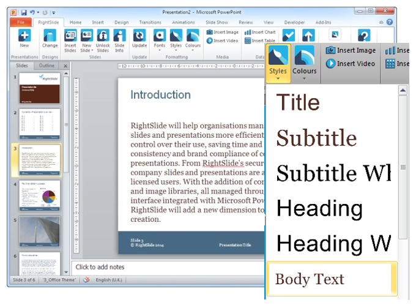416x305 pixels.
Task: Select slide 4 thumbnail with pie chart
Action: point(40,196)
